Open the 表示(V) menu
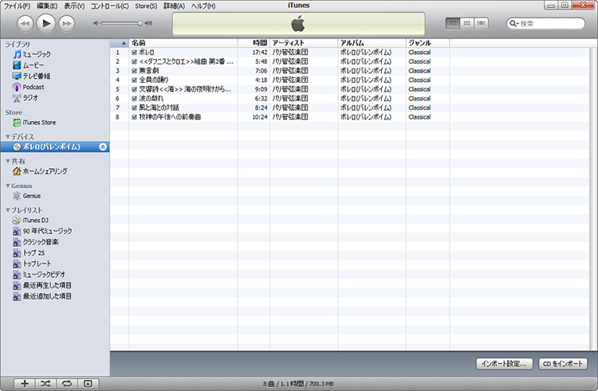Image resolution: width=598 pixels, height=391 pixels. (x=74, y=6)
